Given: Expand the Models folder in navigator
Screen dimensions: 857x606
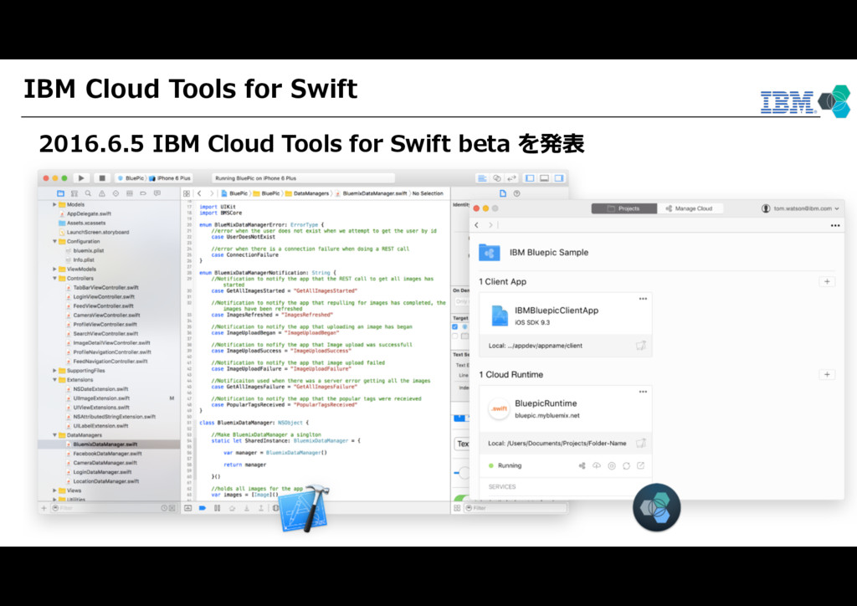Looking at the screenshot, I should 54,204.
